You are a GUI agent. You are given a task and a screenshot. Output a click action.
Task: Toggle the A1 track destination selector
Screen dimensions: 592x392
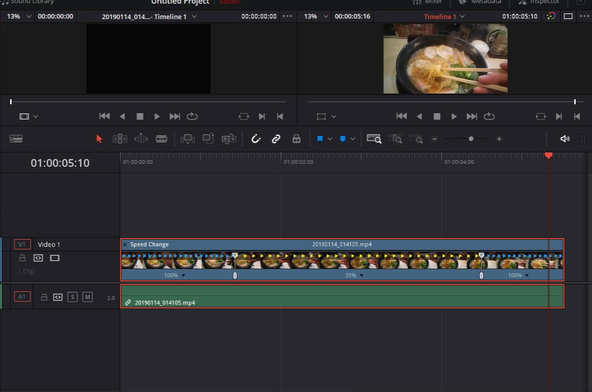pyautogui.click(x=22, y=297)
